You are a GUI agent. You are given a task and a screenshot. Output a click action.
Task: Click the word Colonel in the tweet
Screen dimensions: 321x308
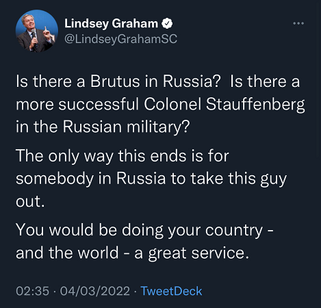click(x=172, y=104)
